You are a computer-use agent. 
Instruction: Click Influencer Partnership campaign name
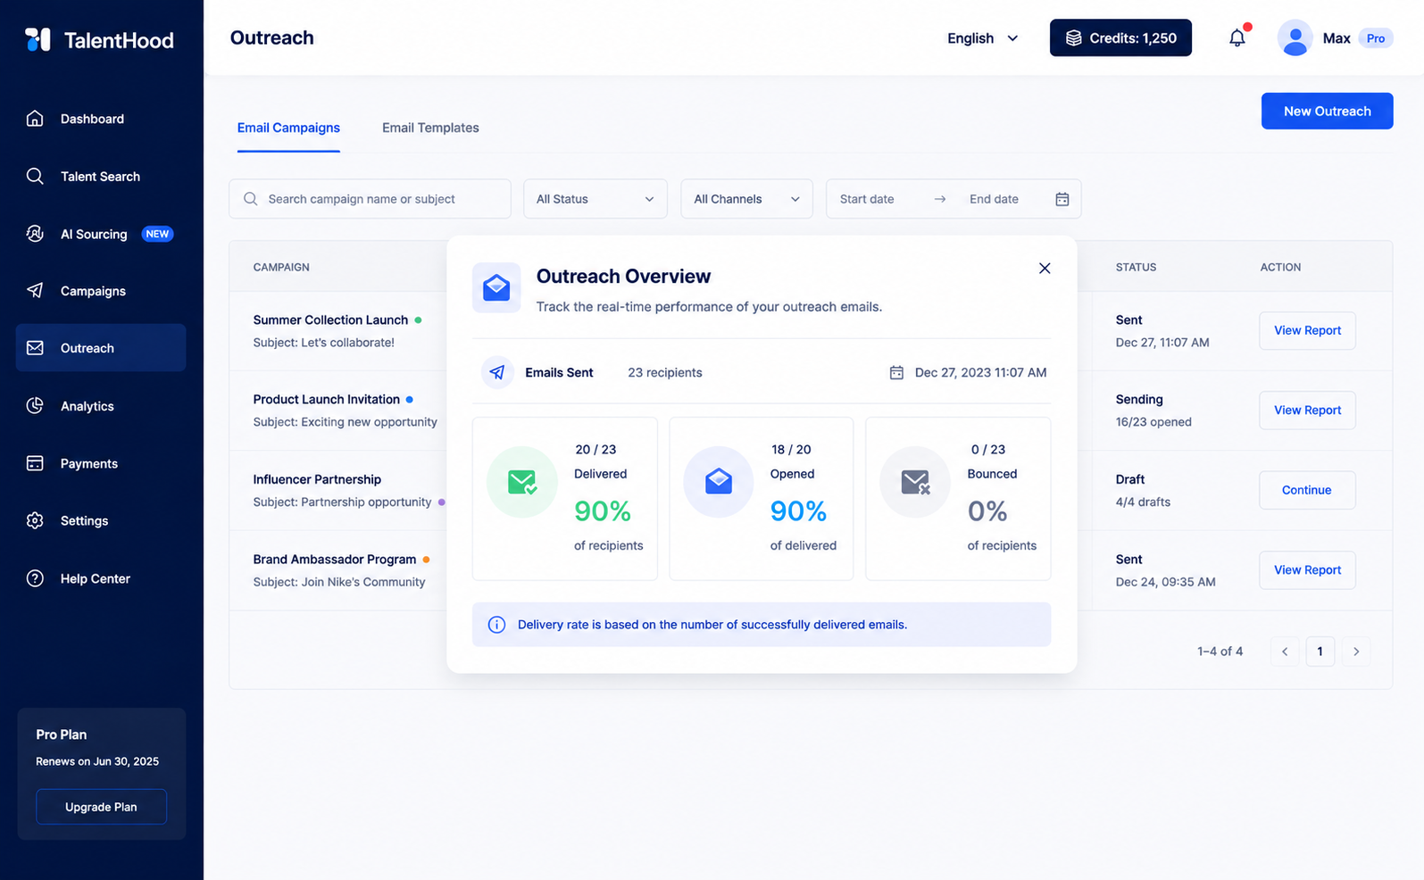[x=317, y=479]
